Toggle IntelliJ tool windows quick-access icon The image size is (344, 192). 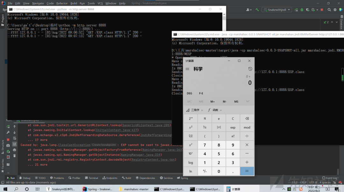3,182
